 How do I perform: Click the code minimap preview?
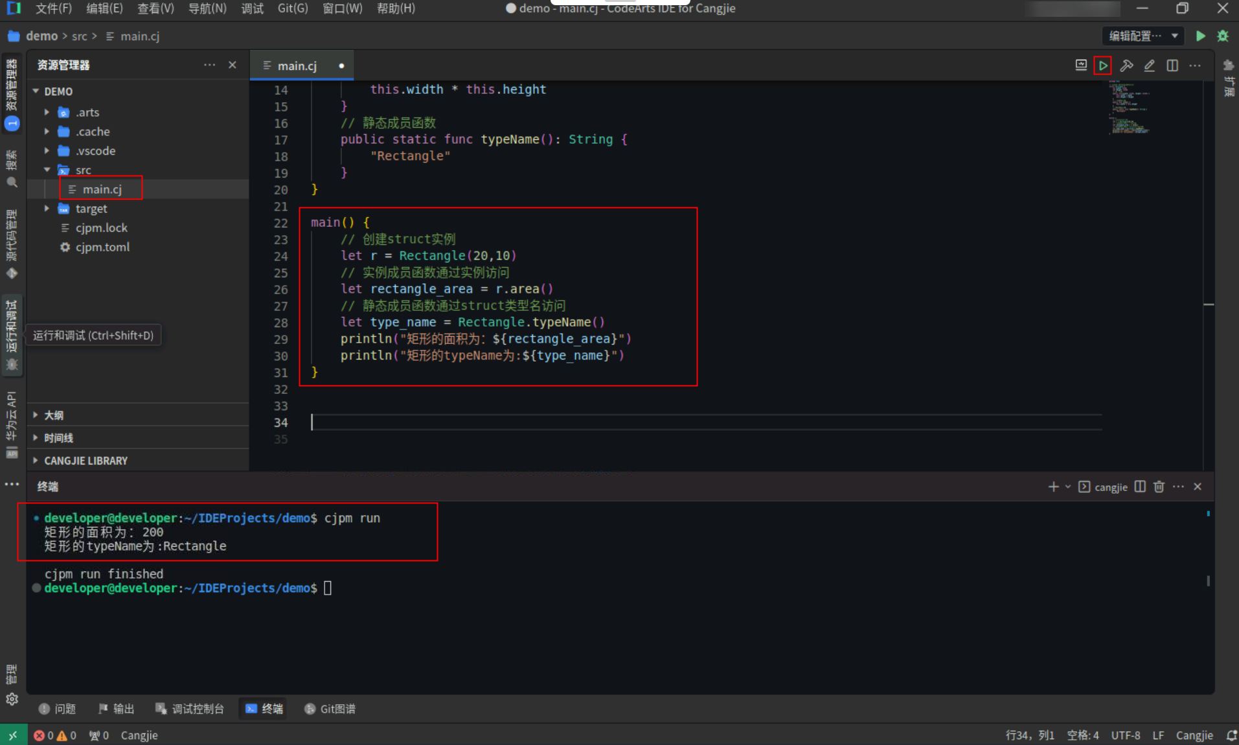click(1129, 108)
